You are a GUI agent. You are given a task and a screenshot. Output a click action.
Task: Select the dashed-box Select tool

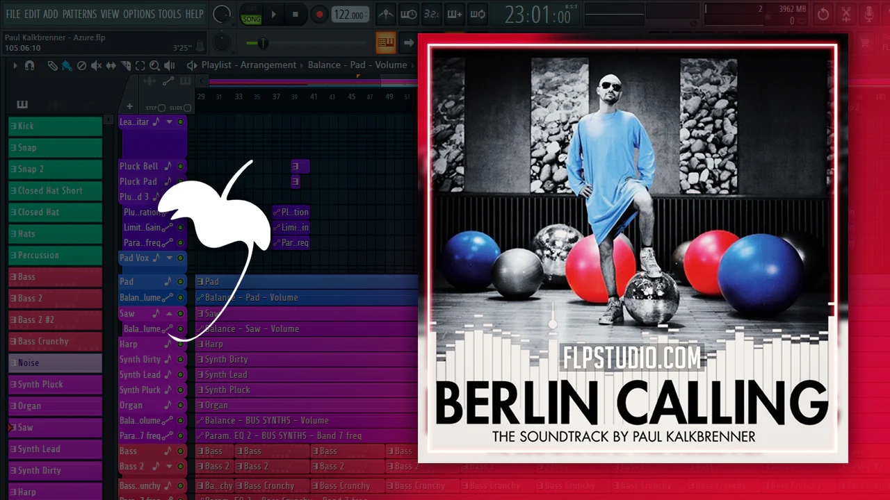(x=140, y=65)
